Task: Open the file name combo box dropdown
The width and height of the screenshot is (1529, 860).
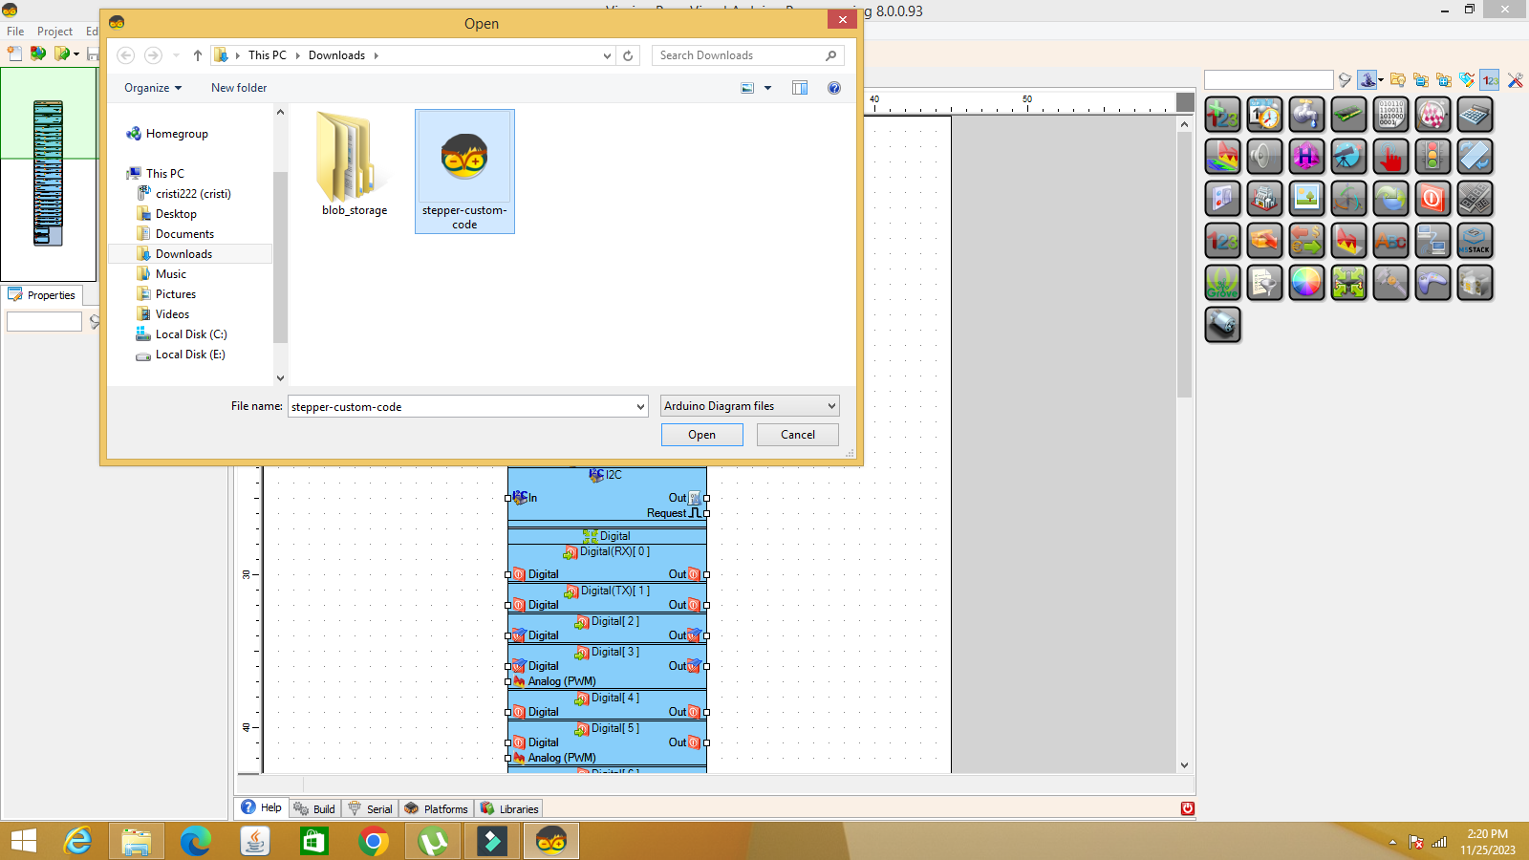Action: point(641,406)
